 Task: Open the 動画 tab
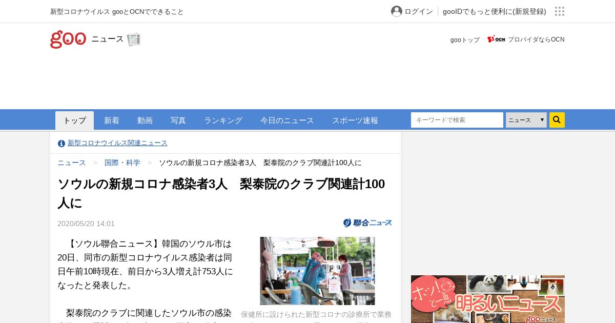(x=145, y=120)
